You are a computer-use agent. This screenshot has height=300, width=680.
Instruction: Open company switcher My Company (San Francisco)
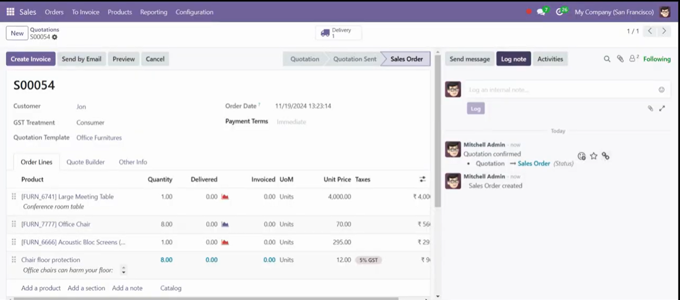coord(614,12)
